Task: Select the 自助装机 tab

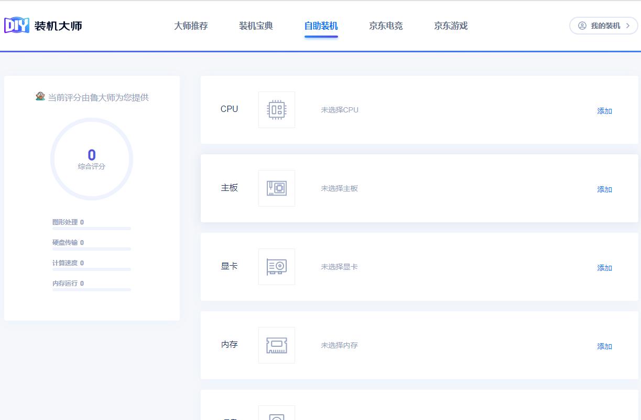Action: pos(321,25)
